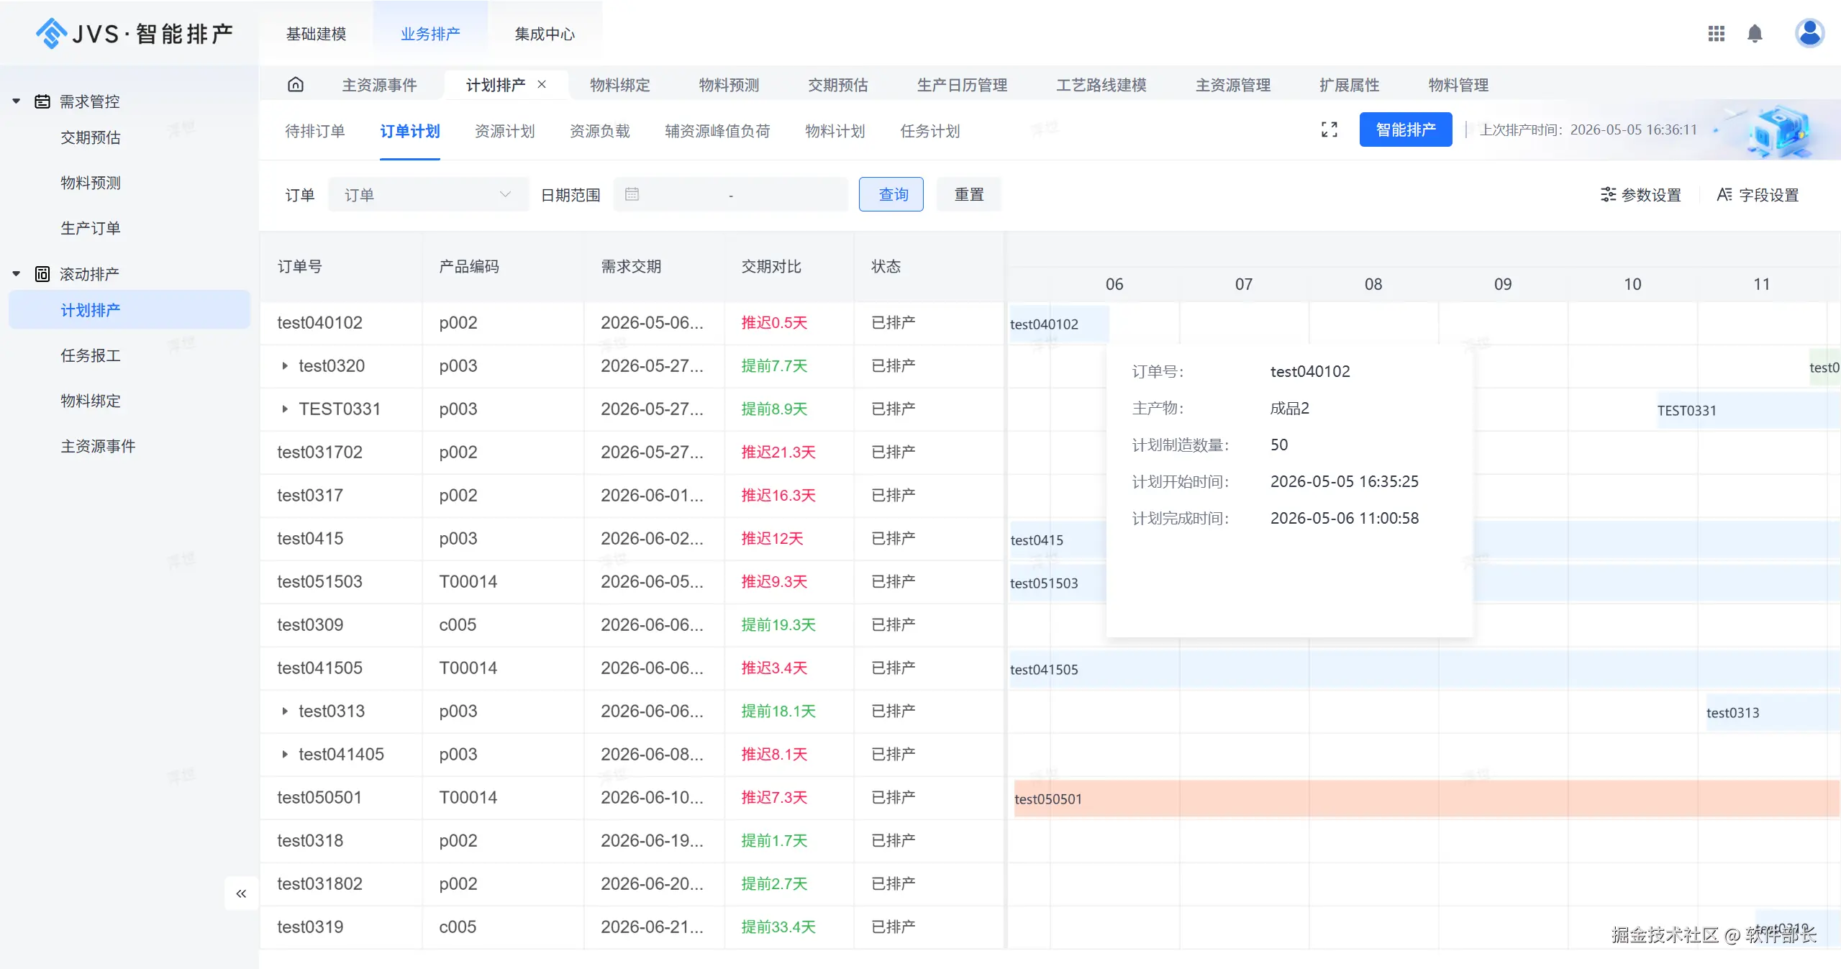Open 字段设置 field settings icon
Image resolution: width=1841 pixels, height=969 pixels.
(x=1724, y=195)
